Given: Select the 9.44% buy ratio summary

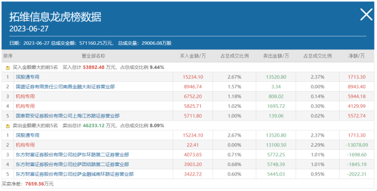Looking at the screenshot, I should click(x=157, y=67).
